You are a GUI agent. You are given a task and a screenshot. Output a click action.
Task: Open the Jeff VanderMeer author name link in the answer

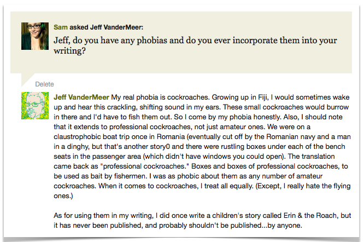pyautogui.click(x=81, y=97)
